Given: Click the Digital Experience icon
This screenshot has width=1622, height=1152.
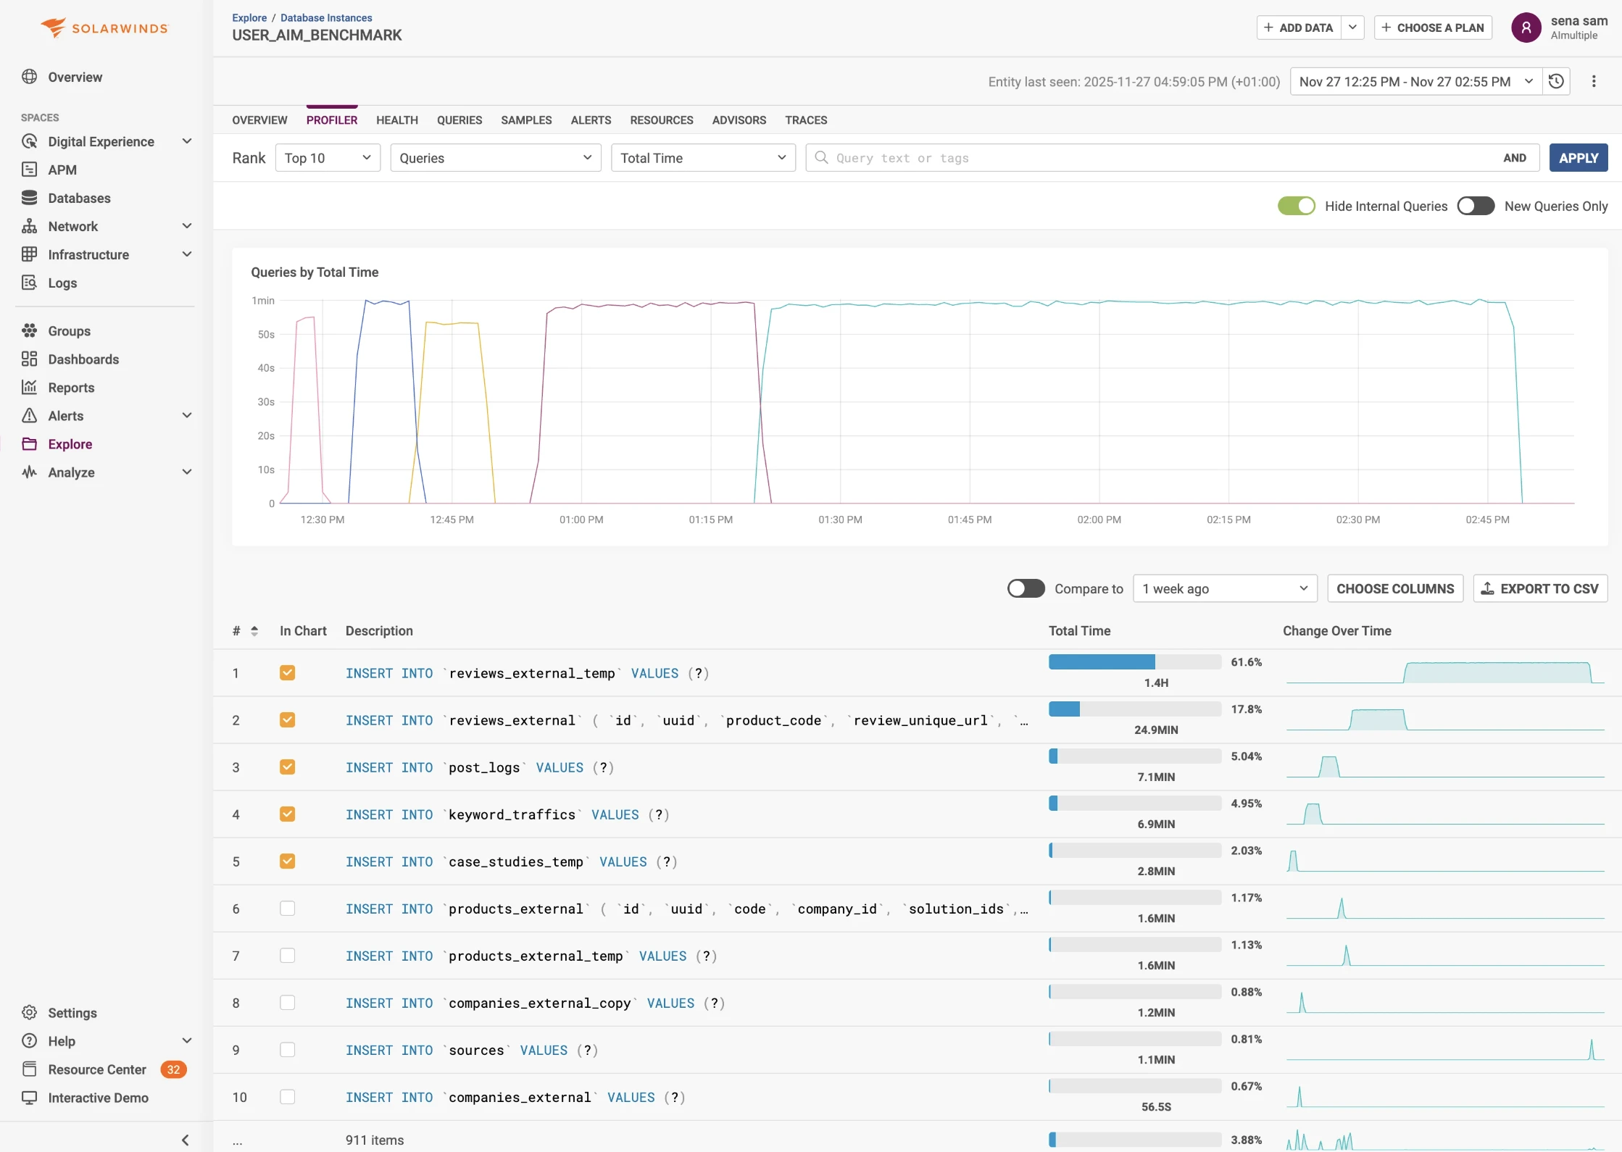Looking at the screenshot, I should (x=29, y=141).
